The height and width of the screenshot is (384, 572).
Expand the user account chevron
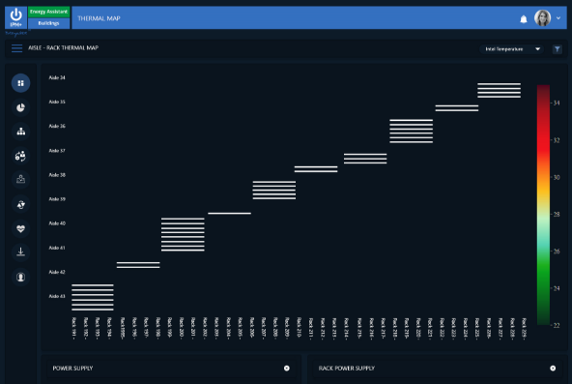pyautogui.click(x=558, y=17)
